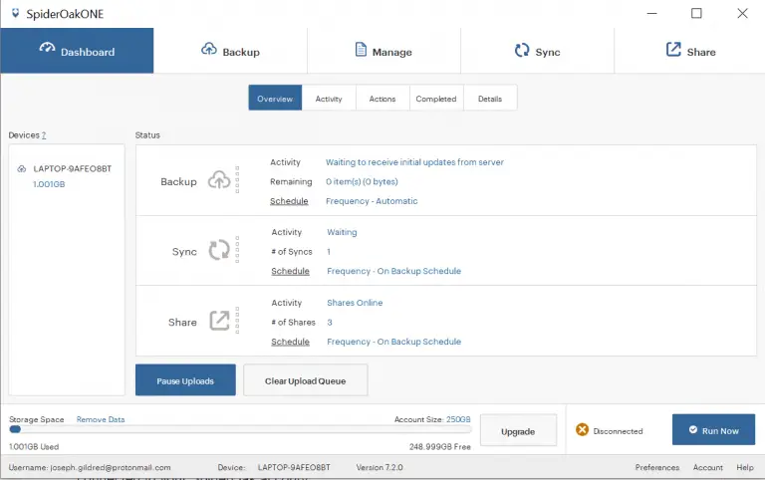Click 'Waiting to receive initial updates from server'

pyautogui.click(x=414, y=162)
